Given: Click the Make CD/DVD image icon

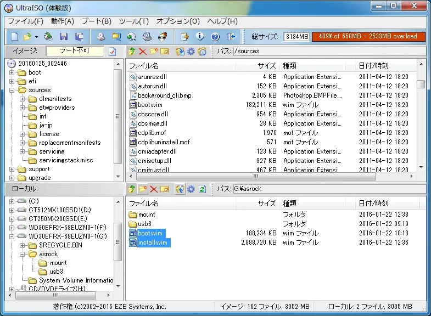Looking at the screenshot, I should point(101,37).
